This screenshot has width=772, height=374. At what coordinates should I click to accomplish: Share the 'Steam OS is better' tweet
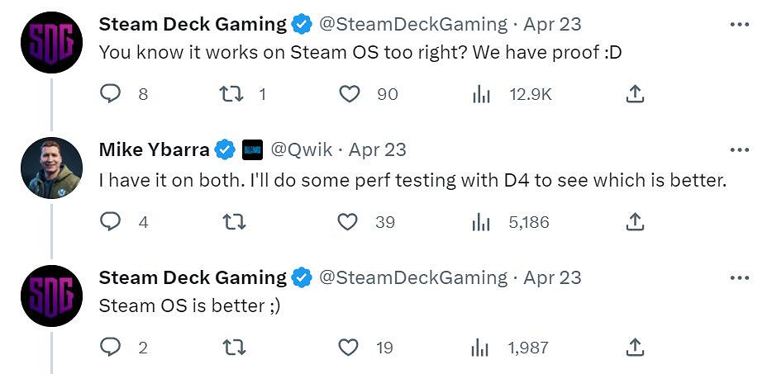(x=635, y=348)
